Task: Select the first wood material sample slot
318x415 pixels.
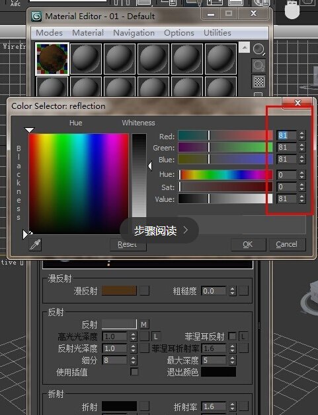Action: click(x=52, y=59)
